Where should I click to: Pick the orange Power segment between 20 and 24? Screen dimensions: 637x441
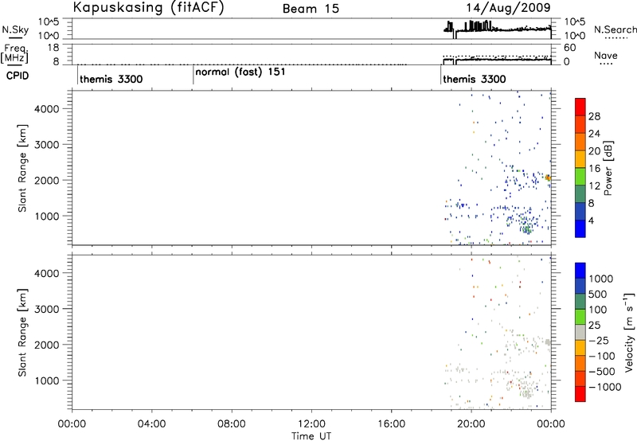pos(580,142)
